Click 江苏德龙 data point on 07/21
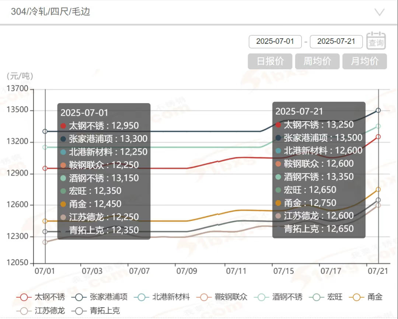The image size is (398, 319). (378, 205)
